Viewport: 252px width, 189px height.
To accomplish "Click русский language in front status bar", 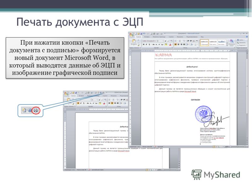I will (x=160, y=146).
